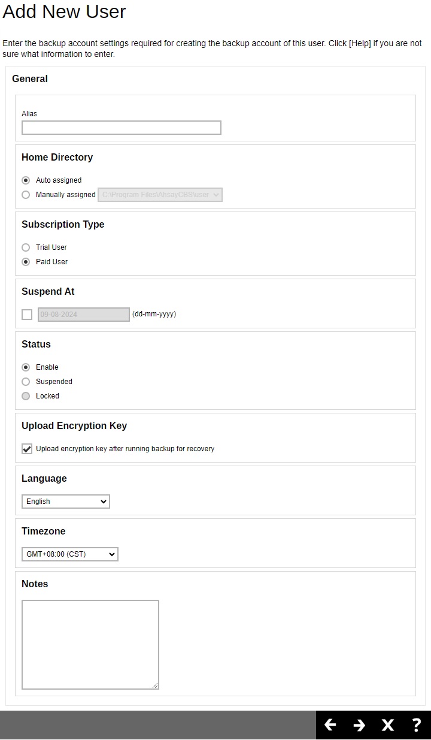Click the X cancel icon
The height and width of the screenshot is (740, 431).
point(388,725)
